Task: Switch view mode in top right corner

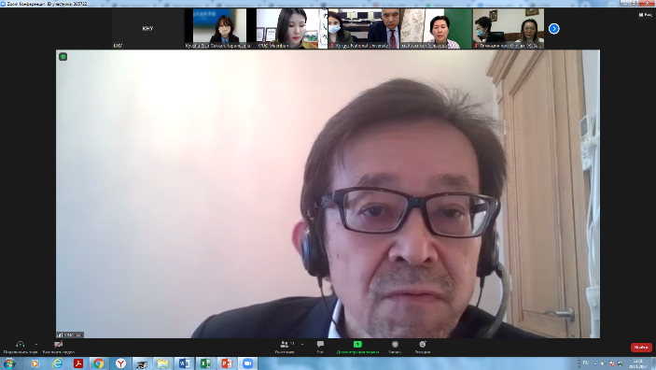Action: coord(645,15)
